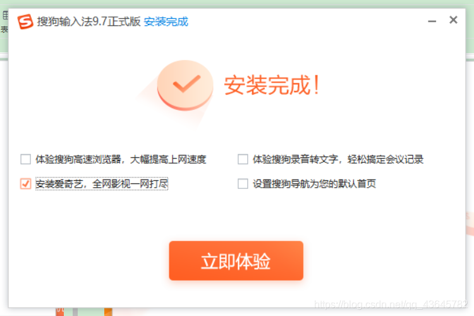This screenshot has height=316, width=474.
Task: Click the 搜狗输入法9.7正式版 title text
Action: [88, 21]
